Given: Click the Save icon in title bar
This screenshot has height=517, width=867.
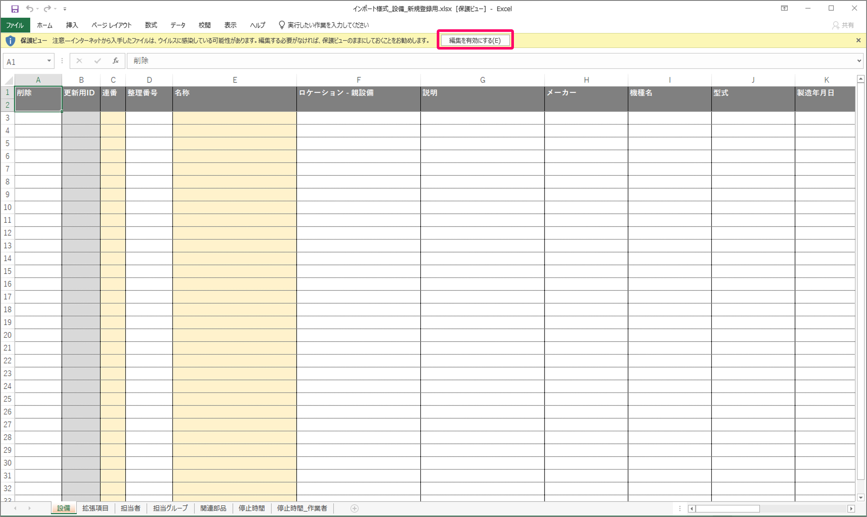Looking at the screenshot, I should tap(15, 9).
